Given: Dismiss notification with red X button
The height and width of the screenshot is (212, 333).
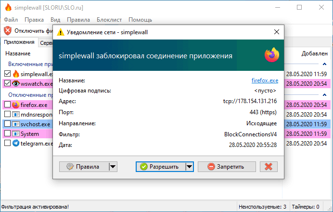Looking at the screenshot, I should click(x=269, y=167).
